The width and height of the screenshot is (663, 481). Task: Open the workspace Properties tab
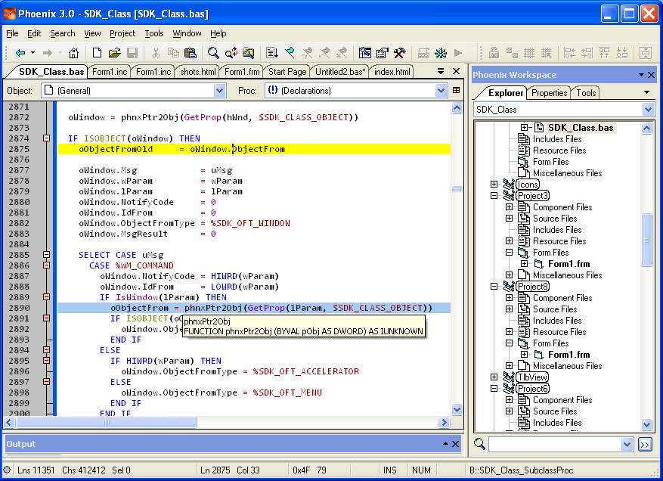pos(549,93)
